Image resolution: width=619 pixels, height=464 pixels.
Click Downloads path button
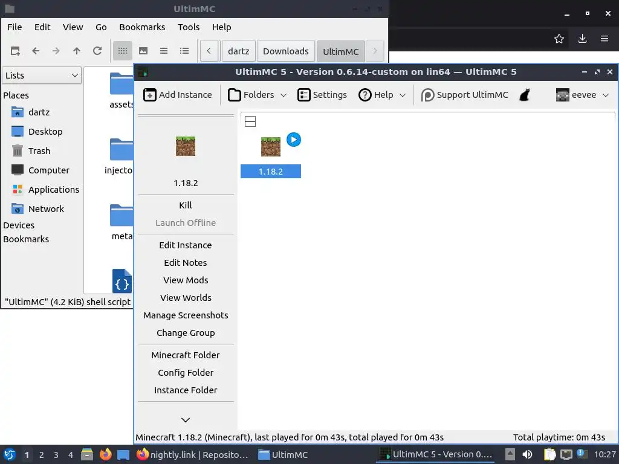tap(286, 51)
